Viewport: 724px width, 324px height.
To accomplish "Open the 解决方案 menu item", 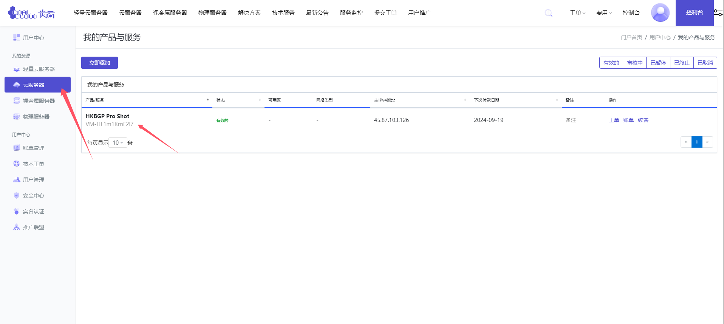I will coord(249,13).
